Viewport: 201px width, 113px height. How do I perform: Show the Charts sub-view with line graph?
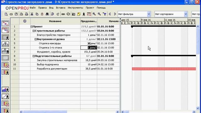[5, 96]
